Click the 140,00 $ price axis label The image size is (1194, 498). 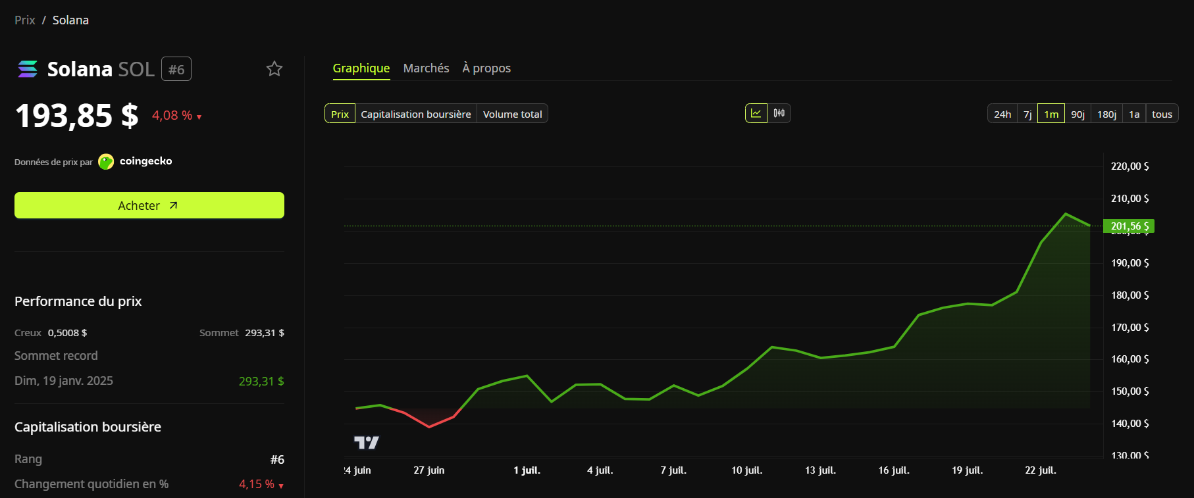(x=1130, y=424)
